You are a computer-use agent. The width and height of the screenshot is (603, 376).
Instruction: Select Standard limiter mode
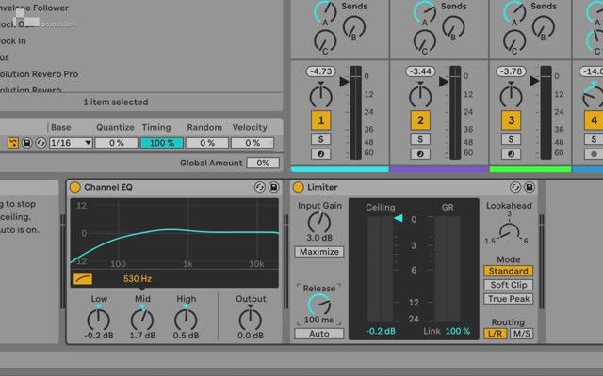coord(509,271)
